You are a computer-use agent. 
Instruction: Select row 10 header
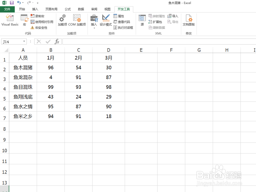click(5, 148)
